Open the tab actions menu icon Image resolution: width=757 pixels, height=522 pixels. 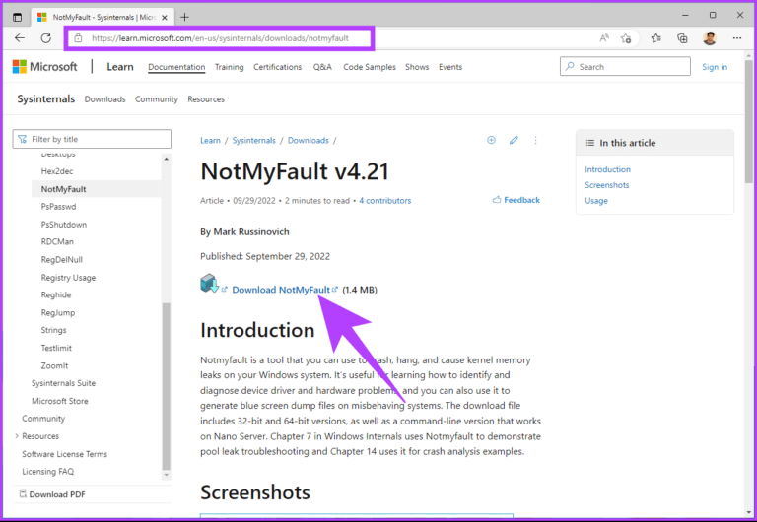coord(18,18)
